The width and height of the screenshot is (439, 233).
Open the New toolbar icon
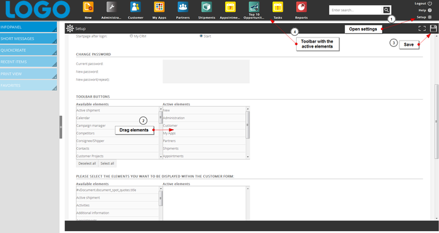point(88,8)
